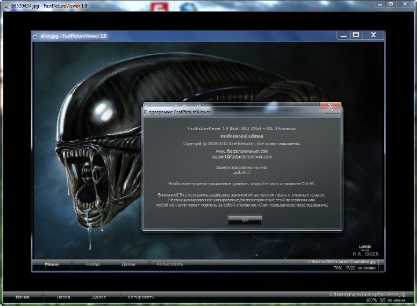Viewport: 417px width, 306px height.
Task: Click the 96539434.jpg window title bar icon
Action: pos(6,5)
